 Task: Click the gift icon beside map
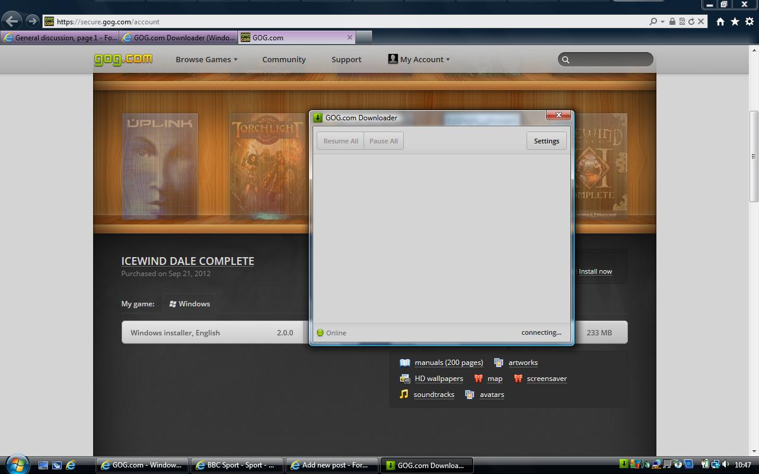point(479,379)
